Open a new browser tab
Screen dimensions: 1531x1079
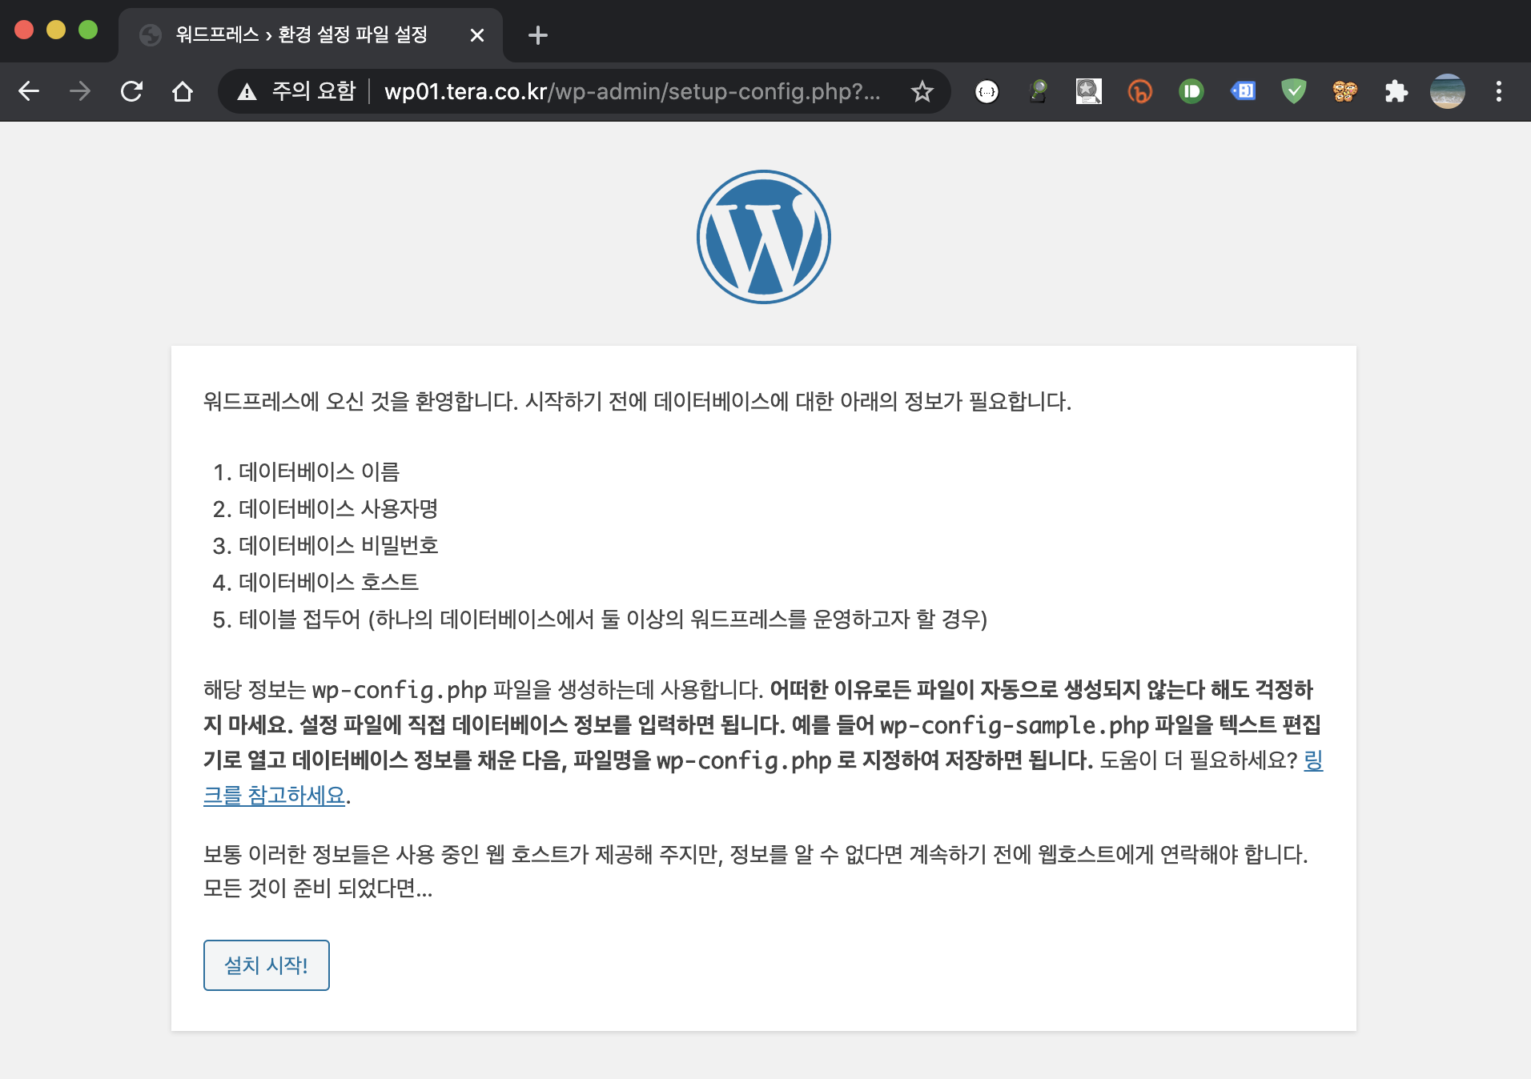[x=538, y=35]
